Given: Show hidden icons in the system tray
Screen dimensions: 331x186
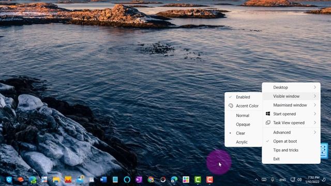Looking at the screenshot, I should click(x=257, y=180).
